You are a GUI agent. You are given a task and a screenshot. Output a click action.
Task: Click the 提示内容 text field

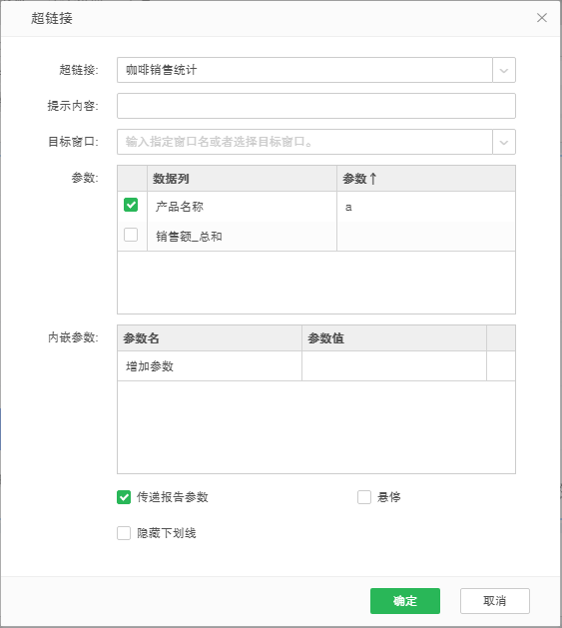tap(316, 106)
